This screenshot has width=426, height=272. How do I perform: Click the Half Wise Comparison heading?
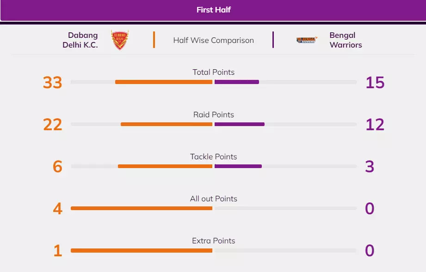coord(213,40)
